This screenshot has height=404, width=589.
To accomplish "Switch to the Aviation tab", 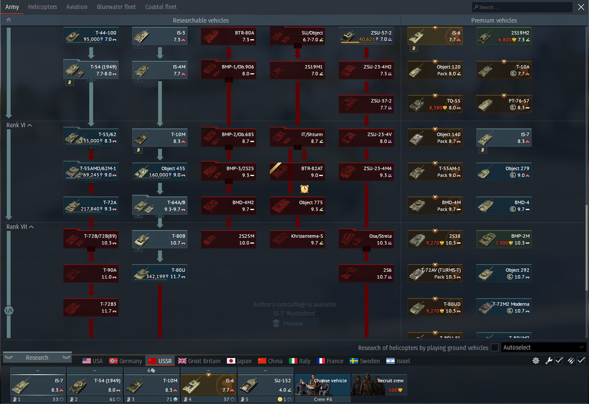I will pos(77,7).
